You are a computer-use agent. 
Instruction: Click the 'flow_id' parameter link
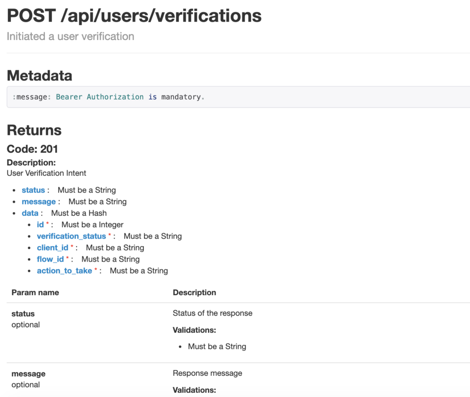click(x=50, y=259)
